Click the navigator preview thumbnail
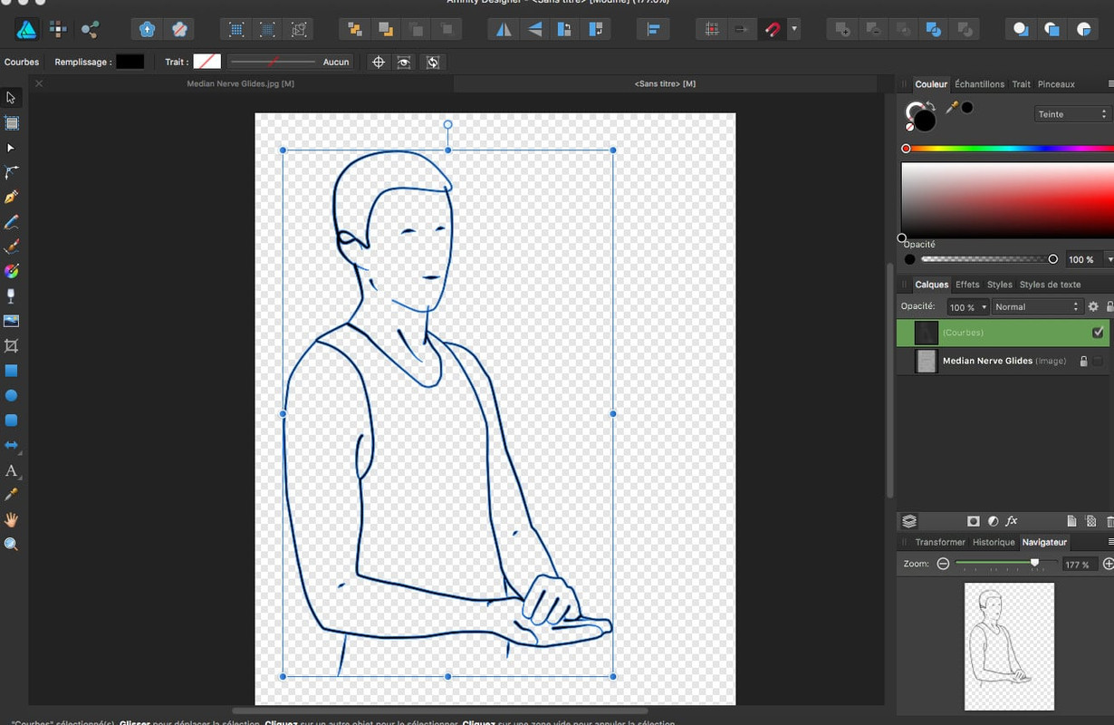 [1009, 646]
